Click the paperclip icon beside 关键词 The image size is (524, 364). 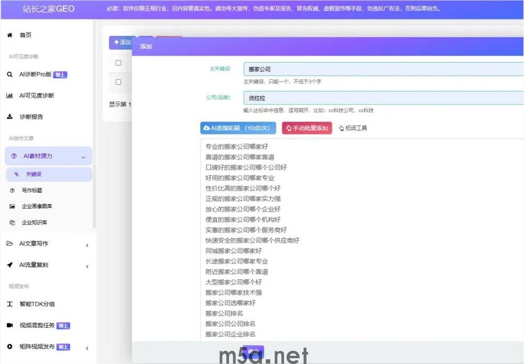pyautogui.click(x=16, y=174)
